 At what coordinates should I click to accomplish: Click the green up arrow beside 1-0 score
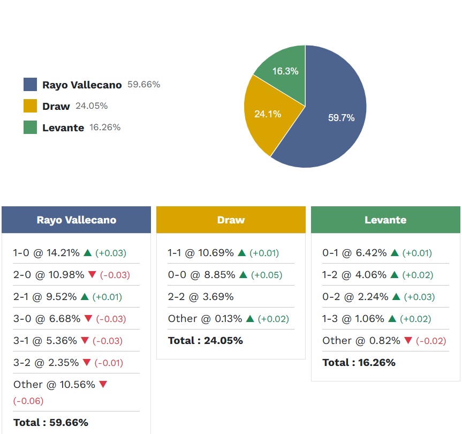point(87,253)
